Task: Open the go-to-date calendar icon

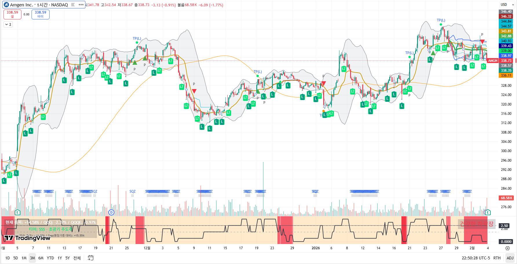Action: (x=91, y=258)
